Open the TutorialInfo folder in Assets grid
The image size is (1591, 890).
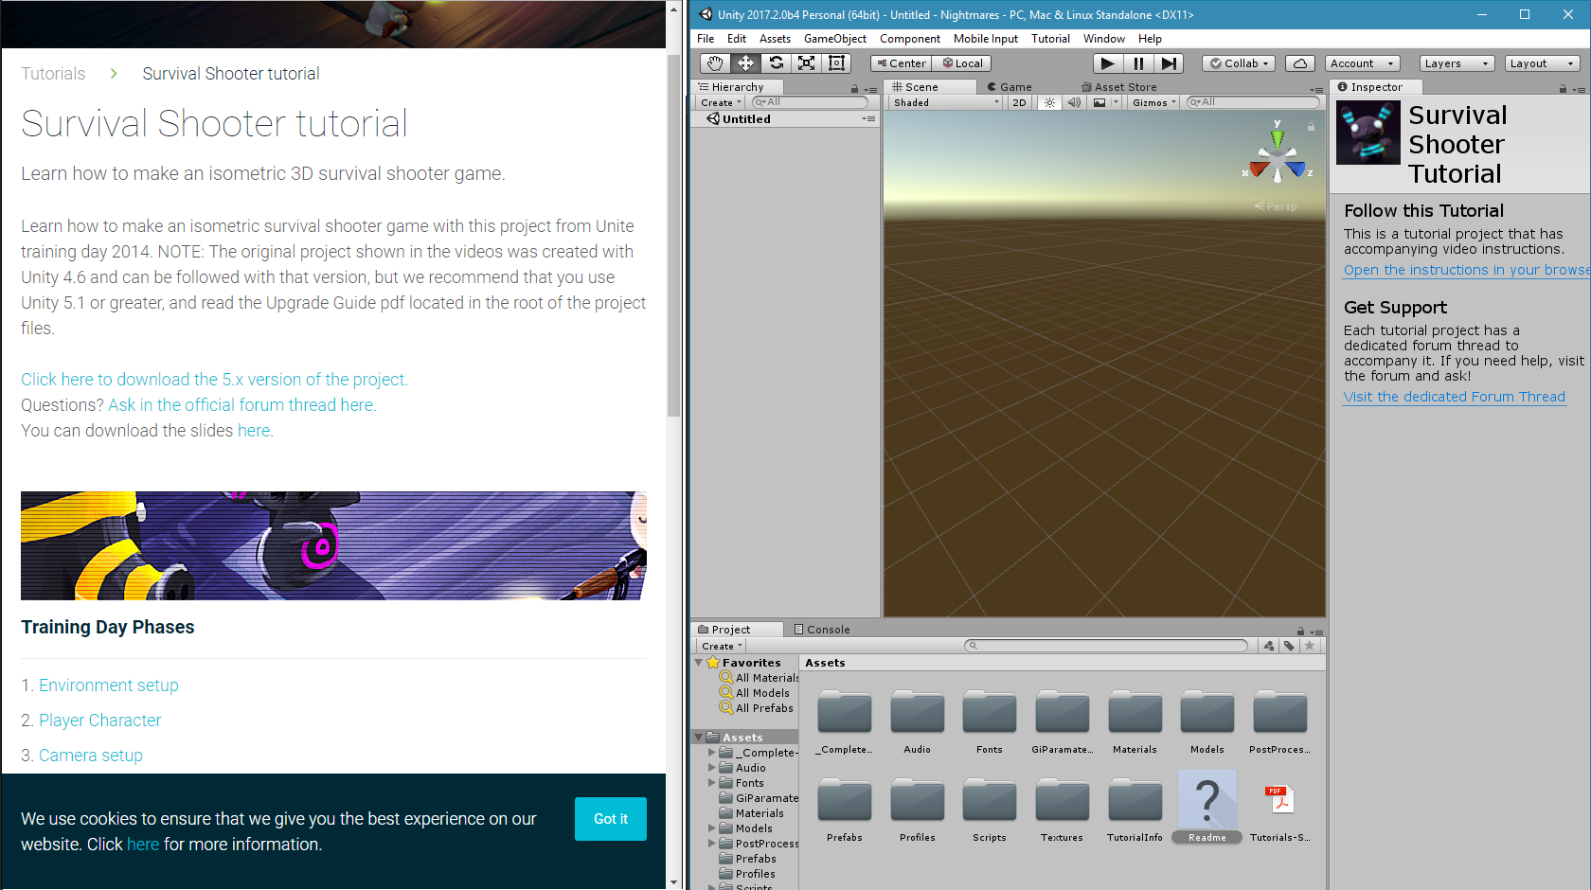coord(1135,810)
